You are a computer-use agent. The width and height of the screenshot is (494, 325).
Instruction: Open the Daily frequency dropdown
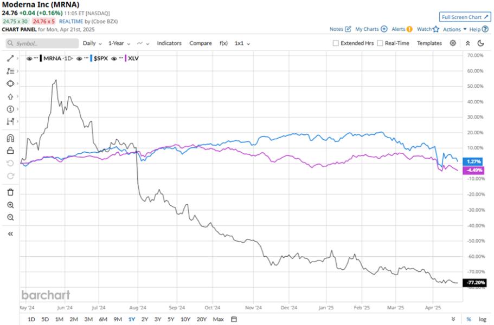(92, 43)
